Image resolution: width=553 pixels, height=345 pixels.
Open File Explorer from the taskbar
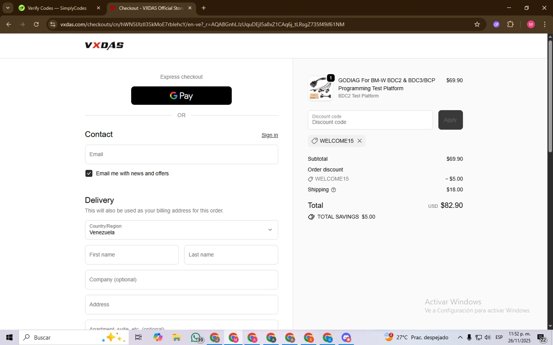177,337
